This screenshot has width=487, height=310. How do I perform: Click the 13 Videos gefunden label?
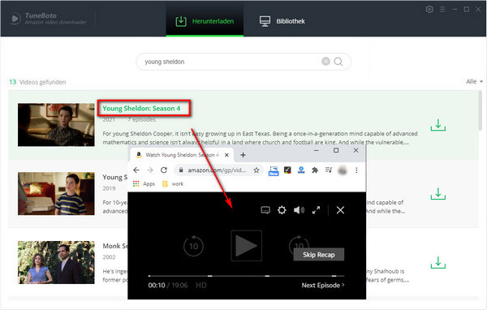[37, 82]
